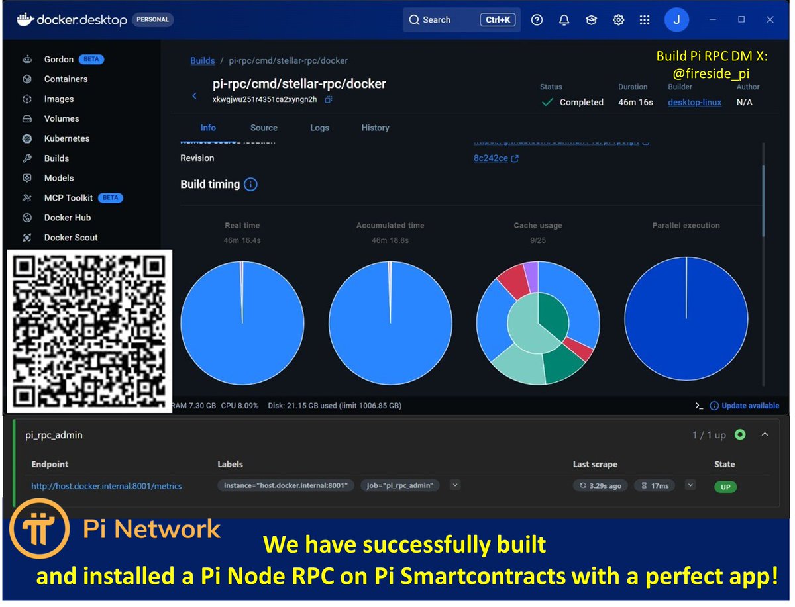Expand the Labels dropdown for pi_rpc_admin
This screenshot has height=607, width=795.
tap(454, 485)
